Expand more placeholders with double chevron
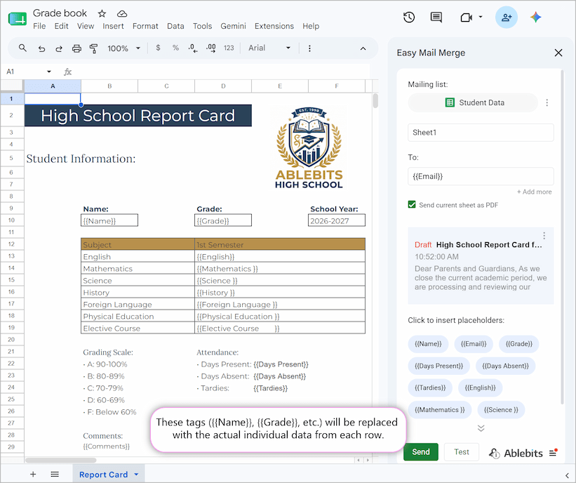Screen dimensions: 576x483 (x=481, y=428)
